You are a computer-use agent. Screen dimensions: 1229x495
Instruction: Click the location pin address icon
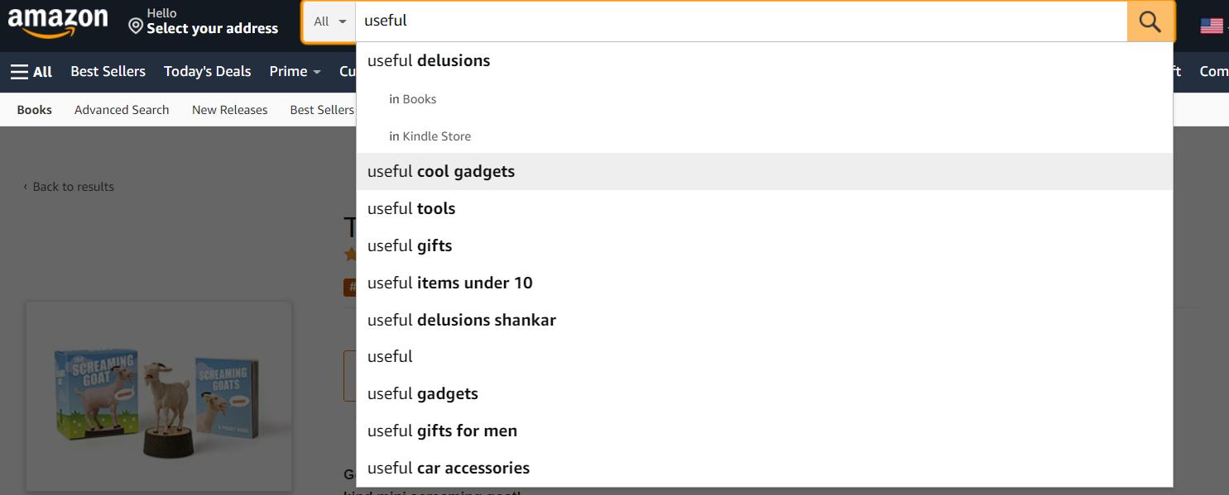tap(136, 26)
